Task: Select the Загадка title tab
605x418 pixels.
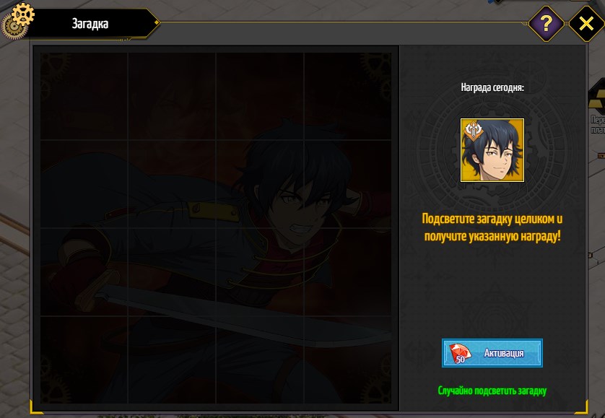Action: [x=90, y=24]
